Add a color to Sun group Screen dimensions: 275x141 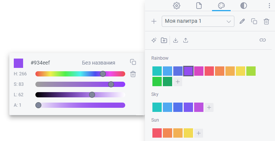click(199, 133)
